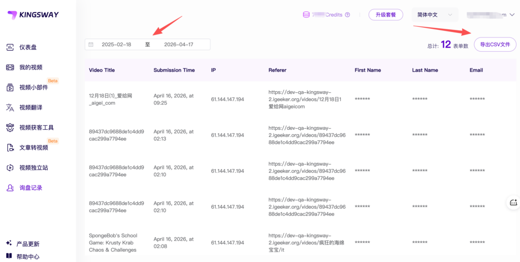The image size is (520, 262).
Task: Open the 产品更新 menu item
Action: point(27,244)
